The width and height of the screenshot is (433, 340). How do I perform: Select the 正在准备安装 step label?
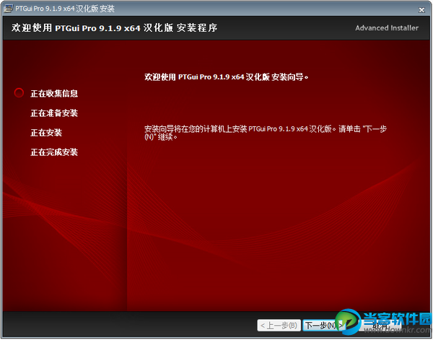pos(54,113)
